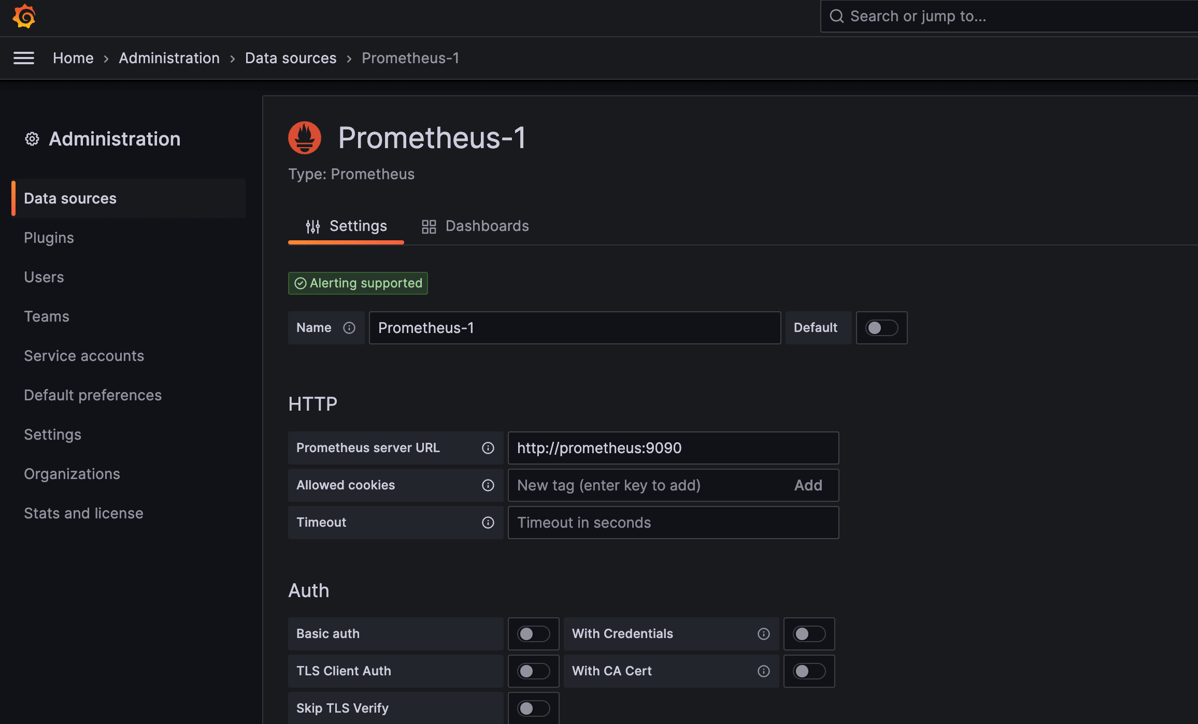Show info for Allowed cookies
1198x724 pixels.
488,485
